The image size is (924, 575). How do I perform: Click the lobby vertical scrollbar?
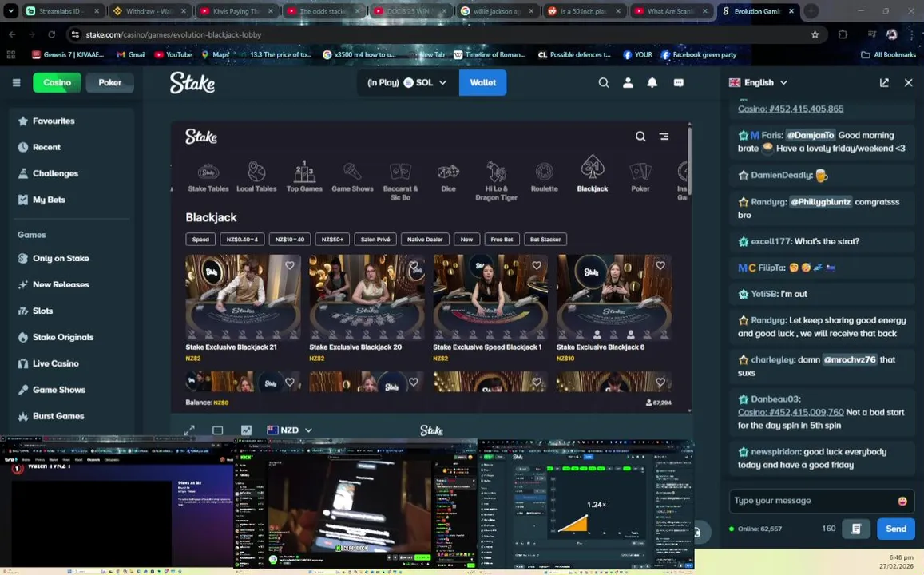point(688,161)
